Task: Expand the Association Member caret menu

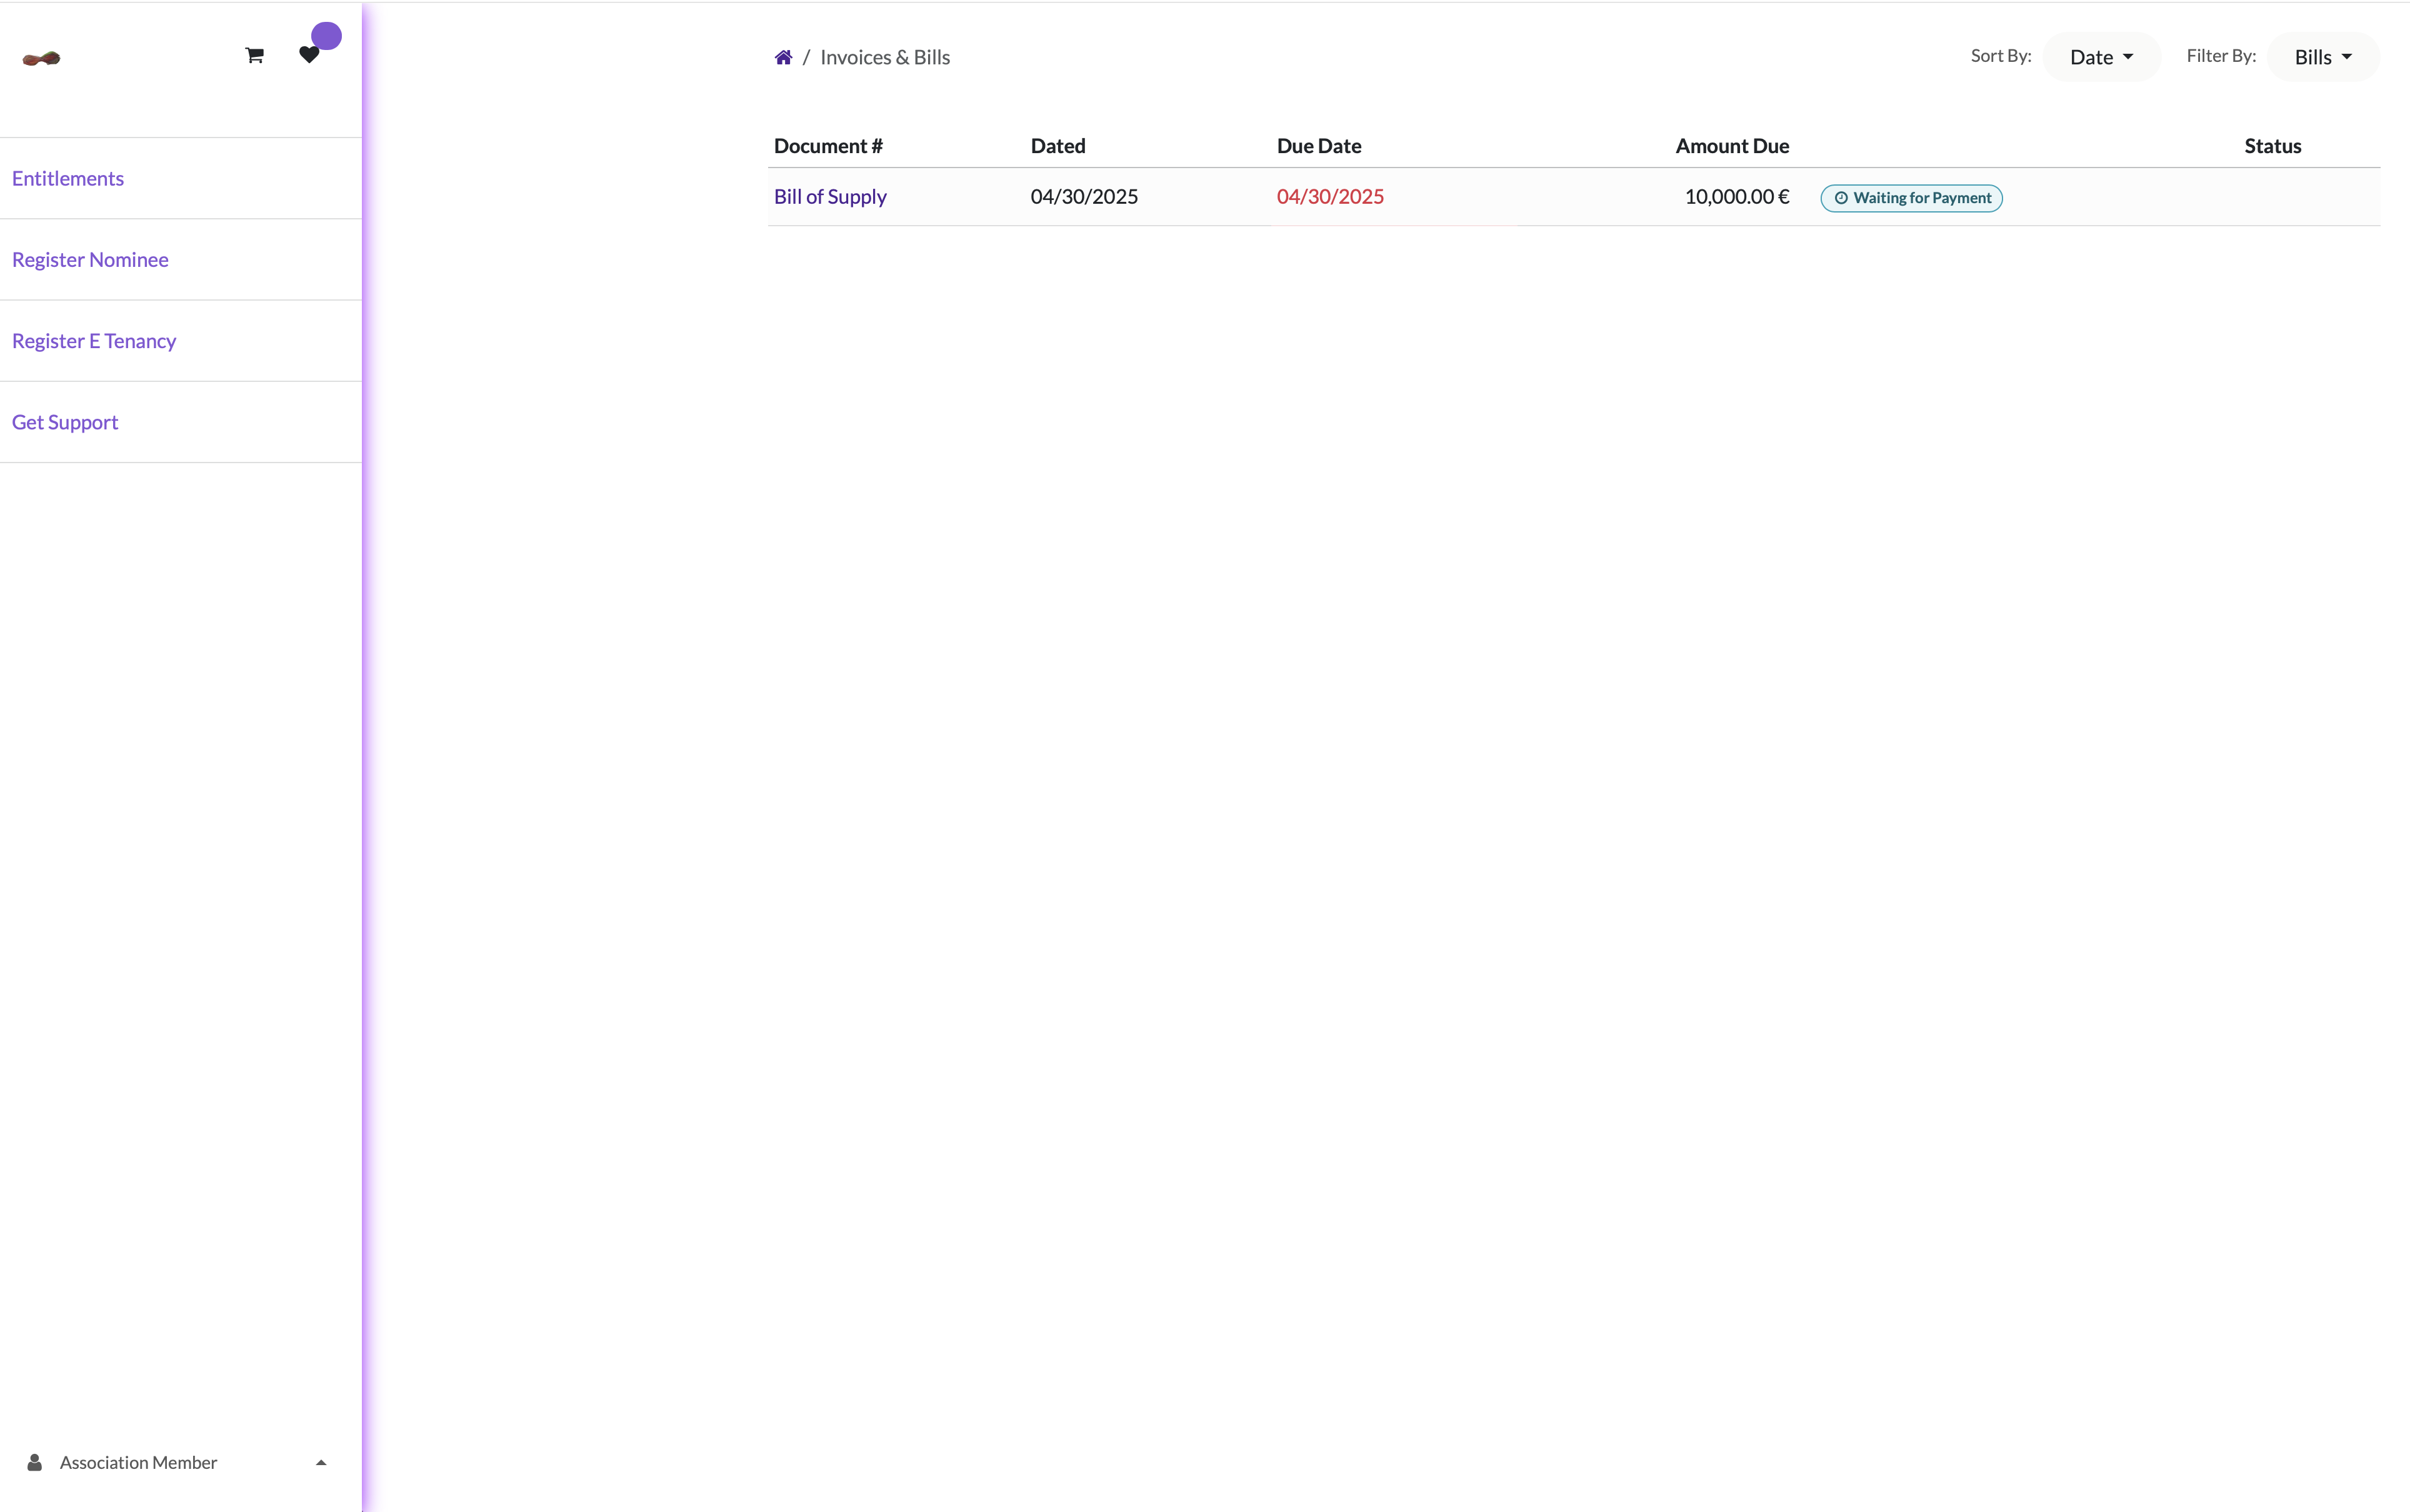Action: pos(321,1462)
